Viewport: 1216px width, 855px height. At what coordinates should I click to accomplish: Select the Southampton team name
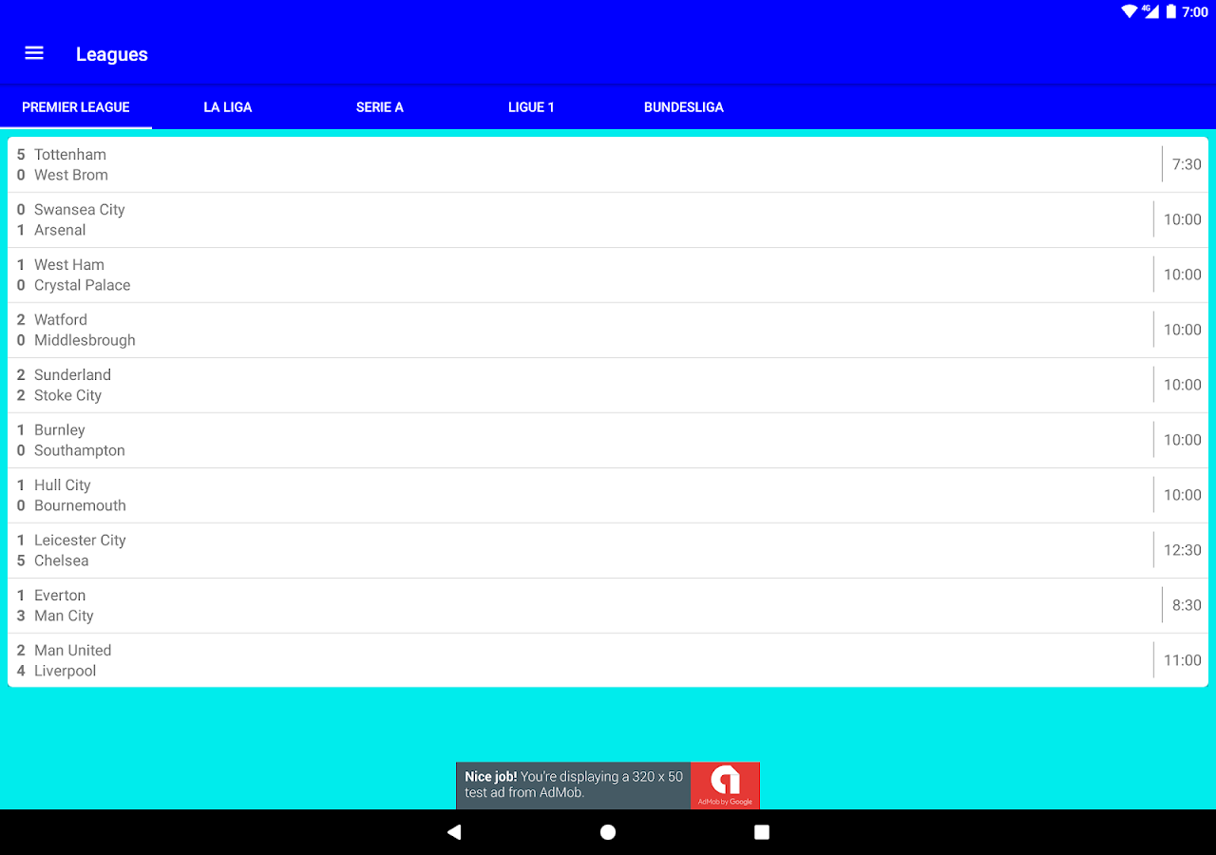coord(80,451)
